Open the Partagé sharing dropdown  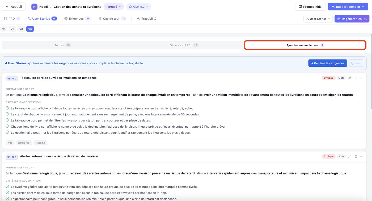tap(114, 7)
